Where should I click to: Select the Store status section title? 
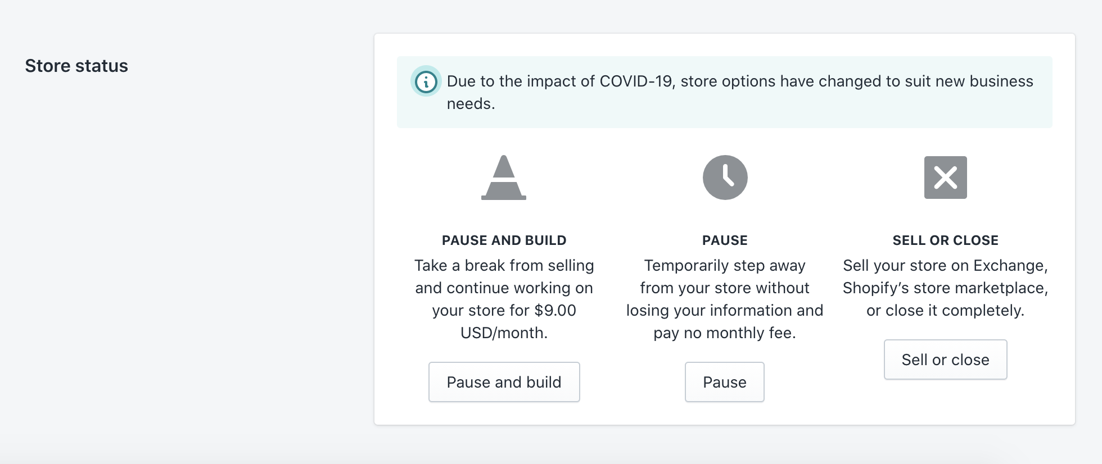click(76, 66)
